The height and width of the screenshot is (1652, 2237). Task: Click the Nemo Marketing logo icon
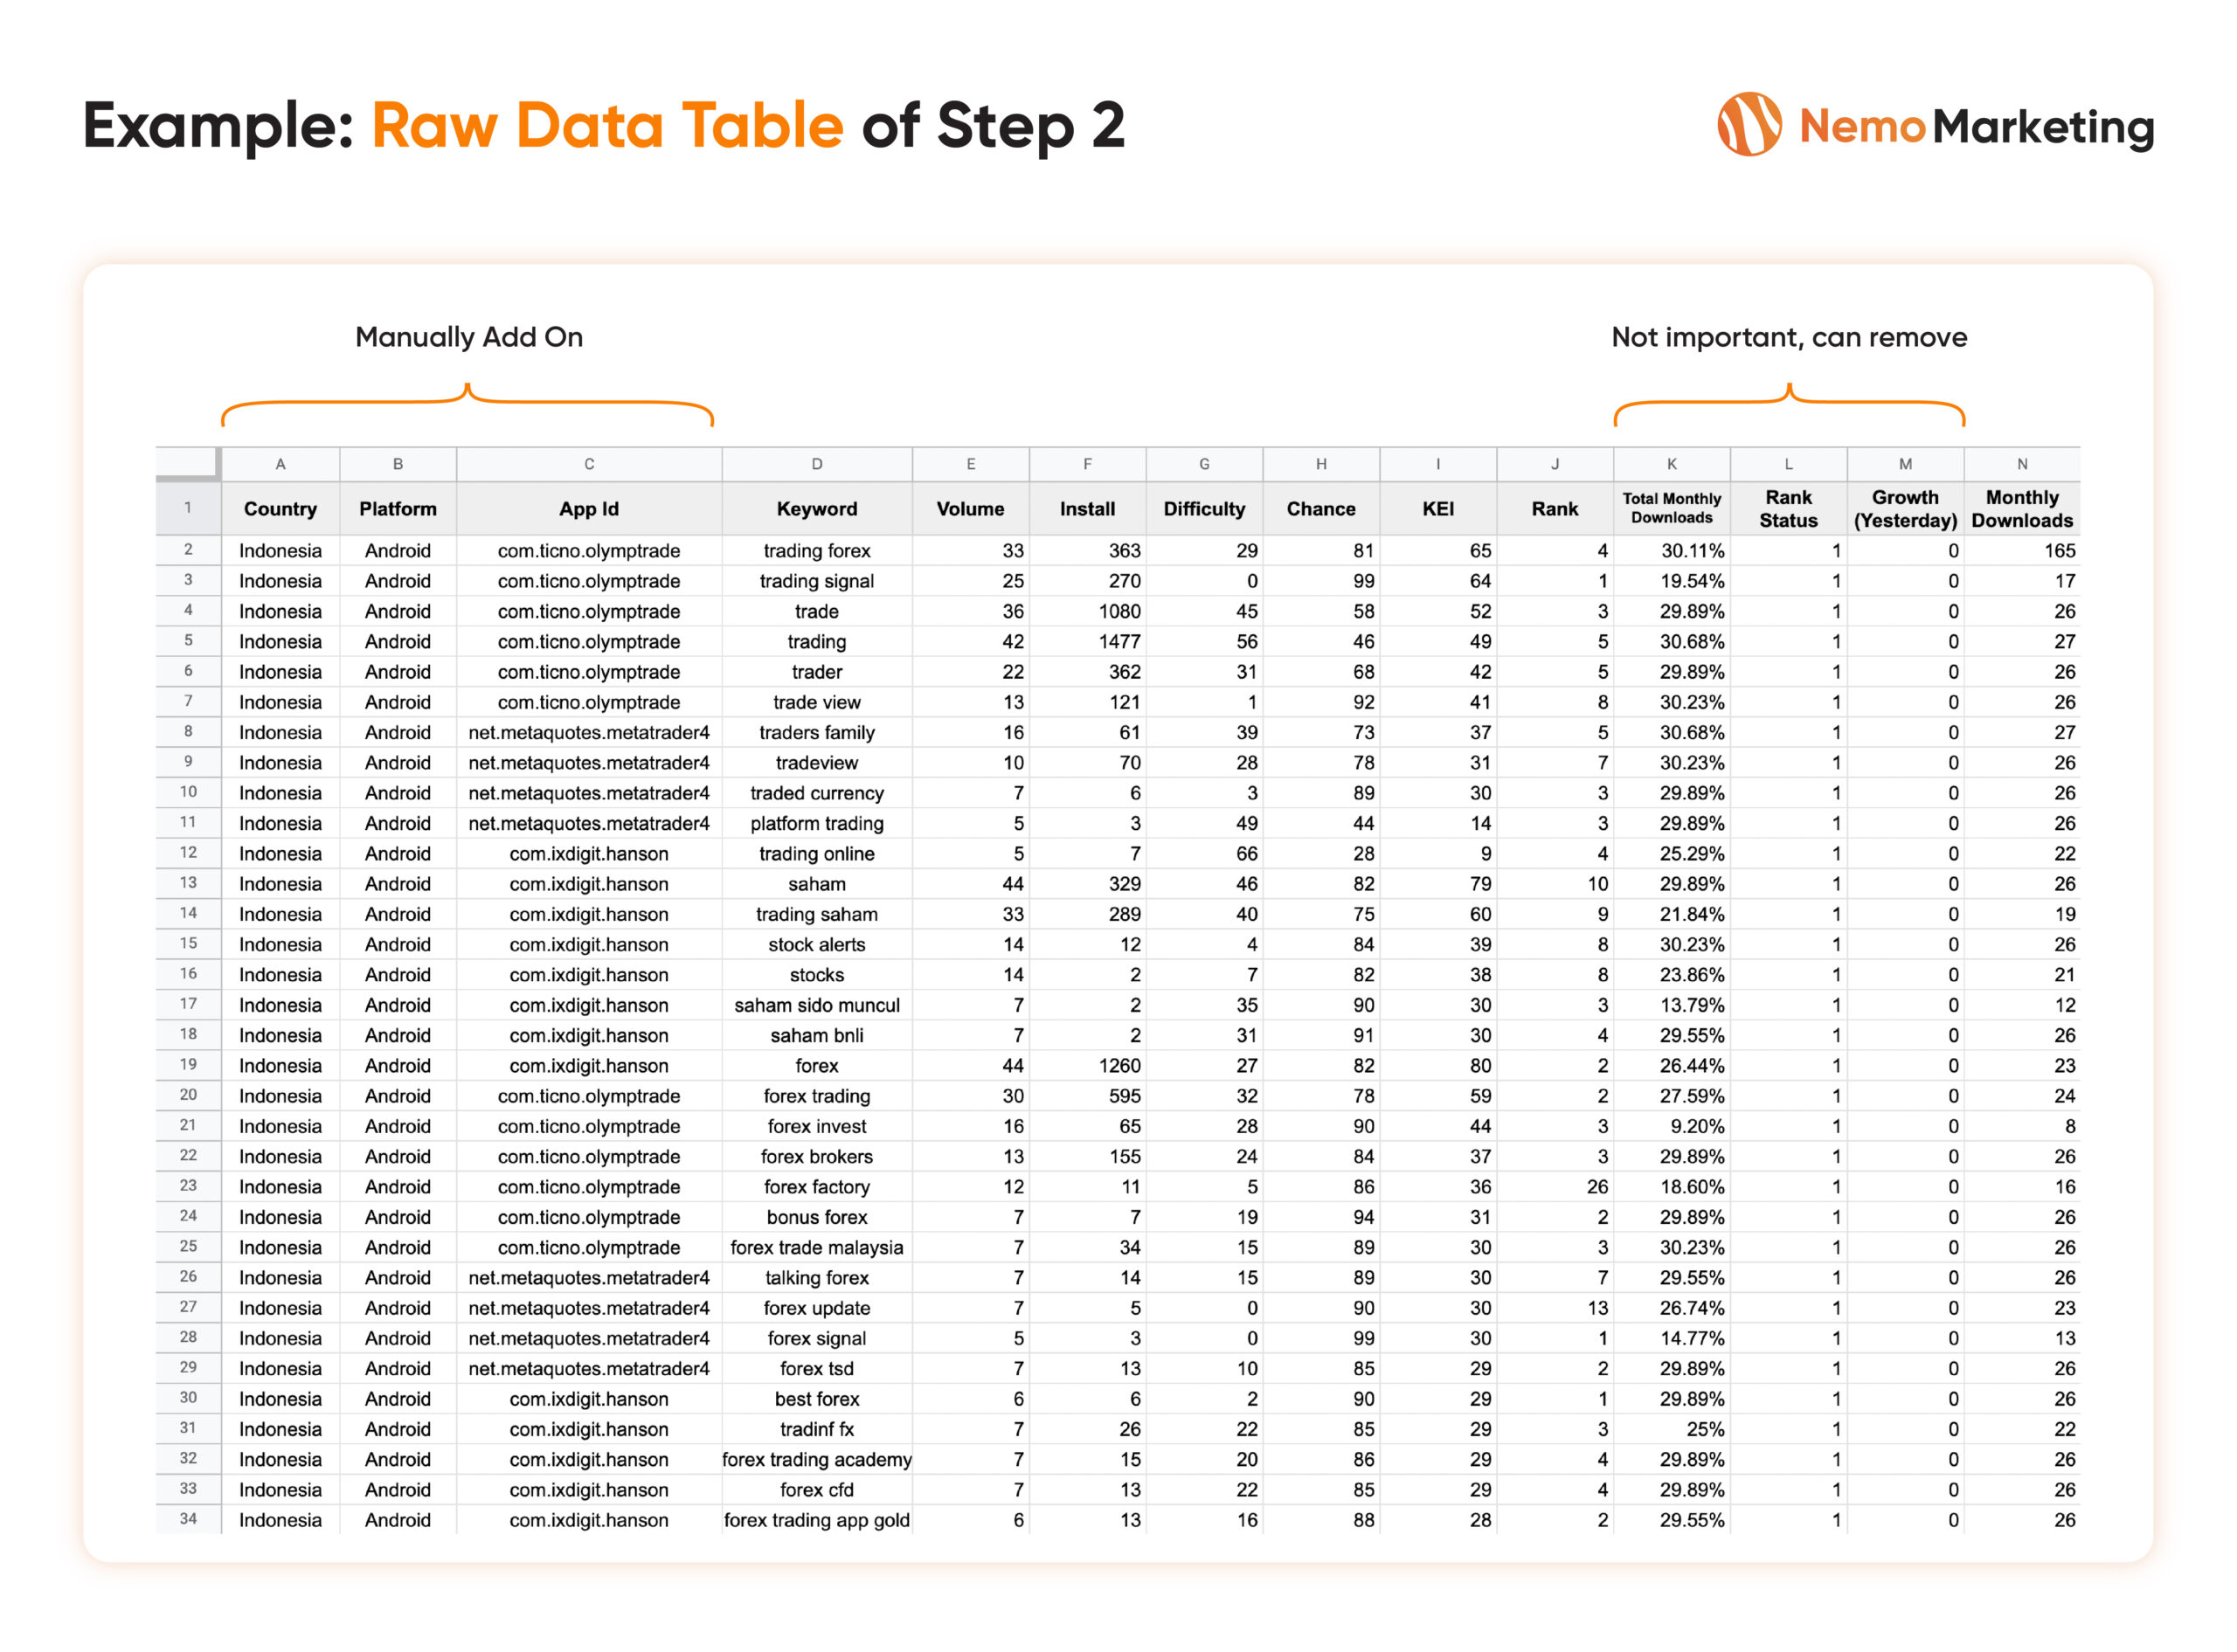1749,124
